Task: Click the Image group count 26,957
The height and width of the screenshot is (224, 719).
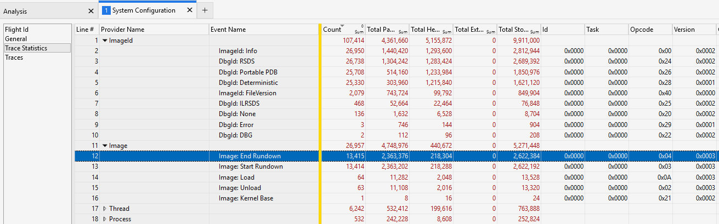Action: coord(355,146)
